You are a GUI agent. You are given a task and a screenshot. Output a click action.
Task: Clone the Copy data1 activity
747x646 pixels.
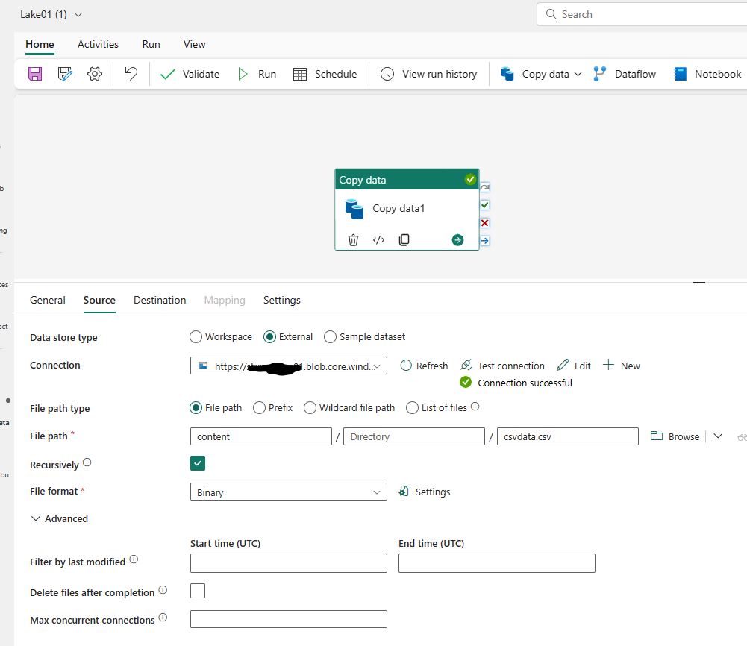pyautogui.click(x=404, y=240)
